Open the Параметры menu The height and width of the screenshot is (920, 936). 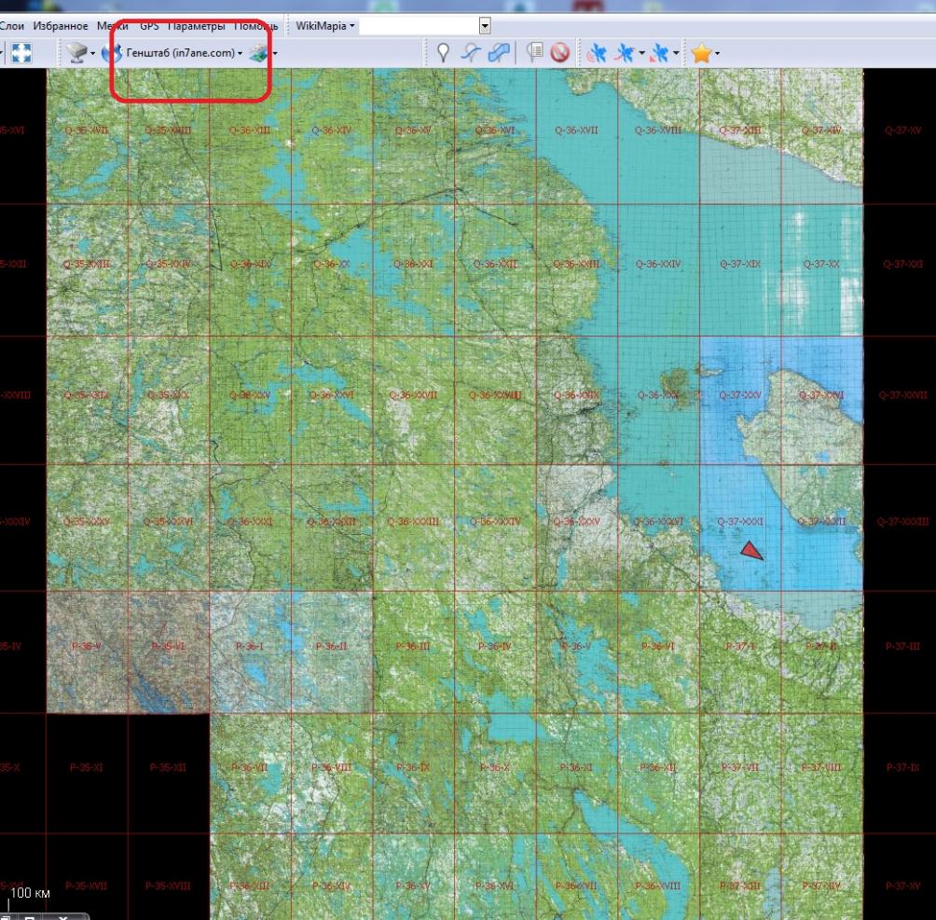(195, 26)
